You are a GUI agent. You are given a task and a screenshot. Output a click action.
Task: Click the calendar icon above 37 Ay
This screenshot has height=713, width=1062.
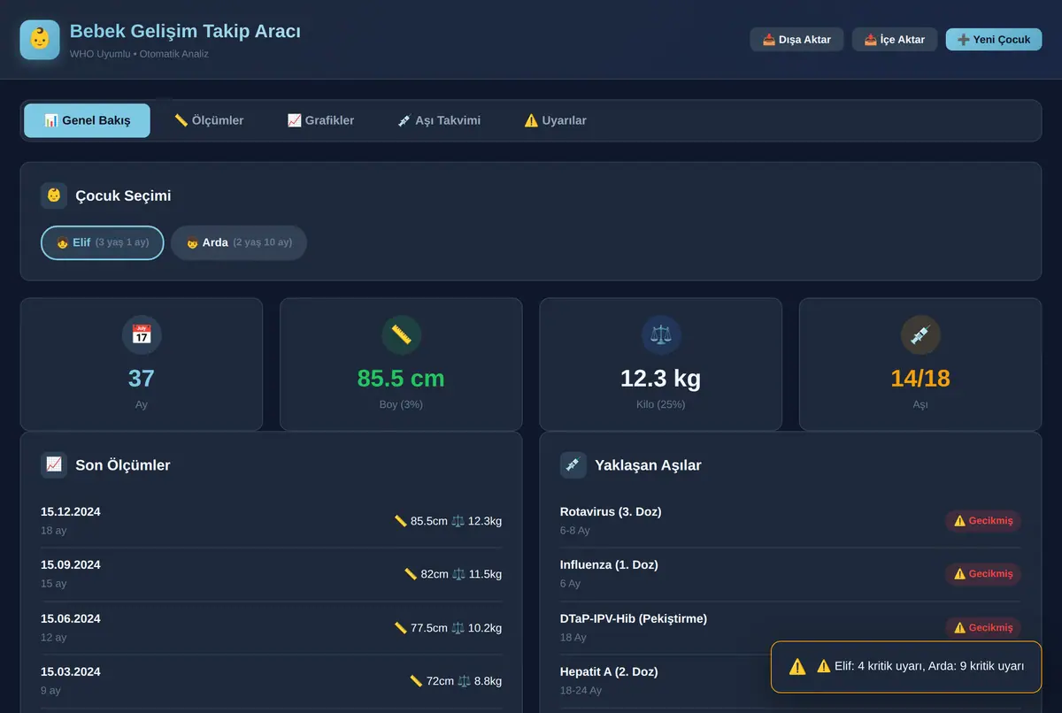tap(142, 335)
